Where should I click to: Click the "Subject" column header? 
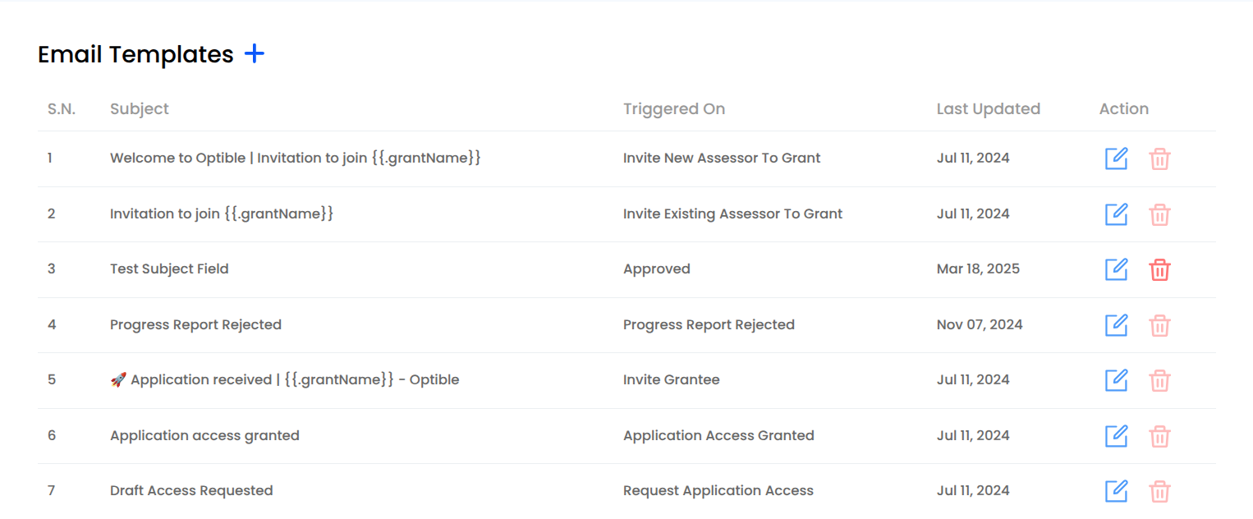[140, 108]
